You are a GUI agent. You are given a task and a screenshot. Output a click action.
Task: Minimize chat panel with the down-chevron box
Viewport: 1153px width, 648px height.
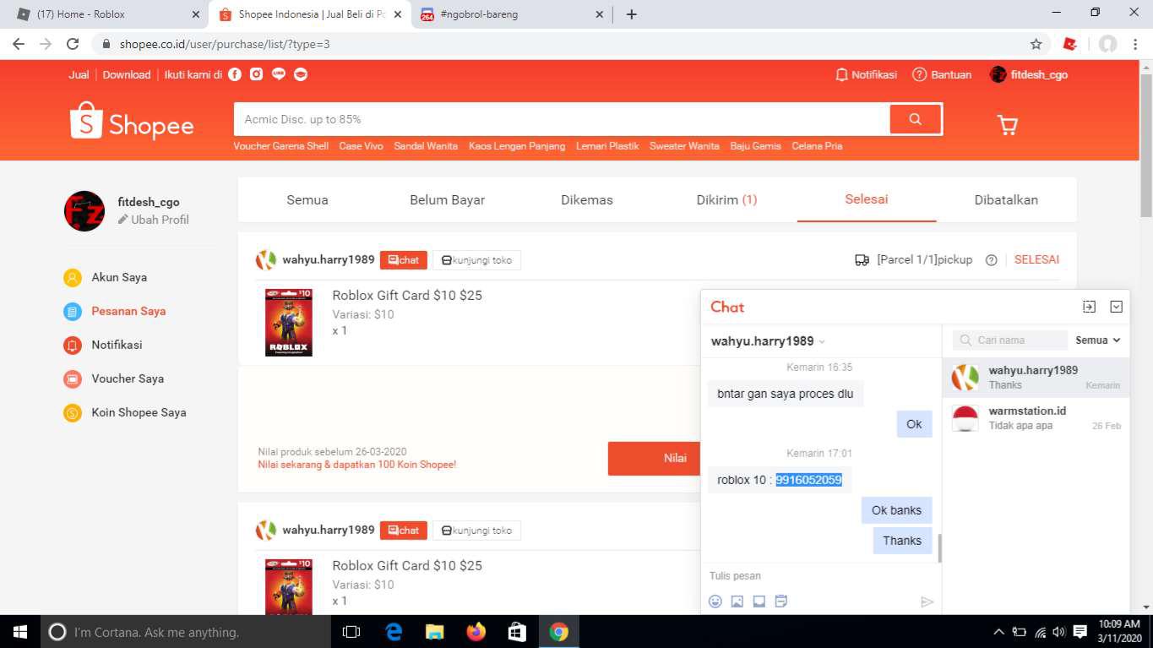[1116, 307]
